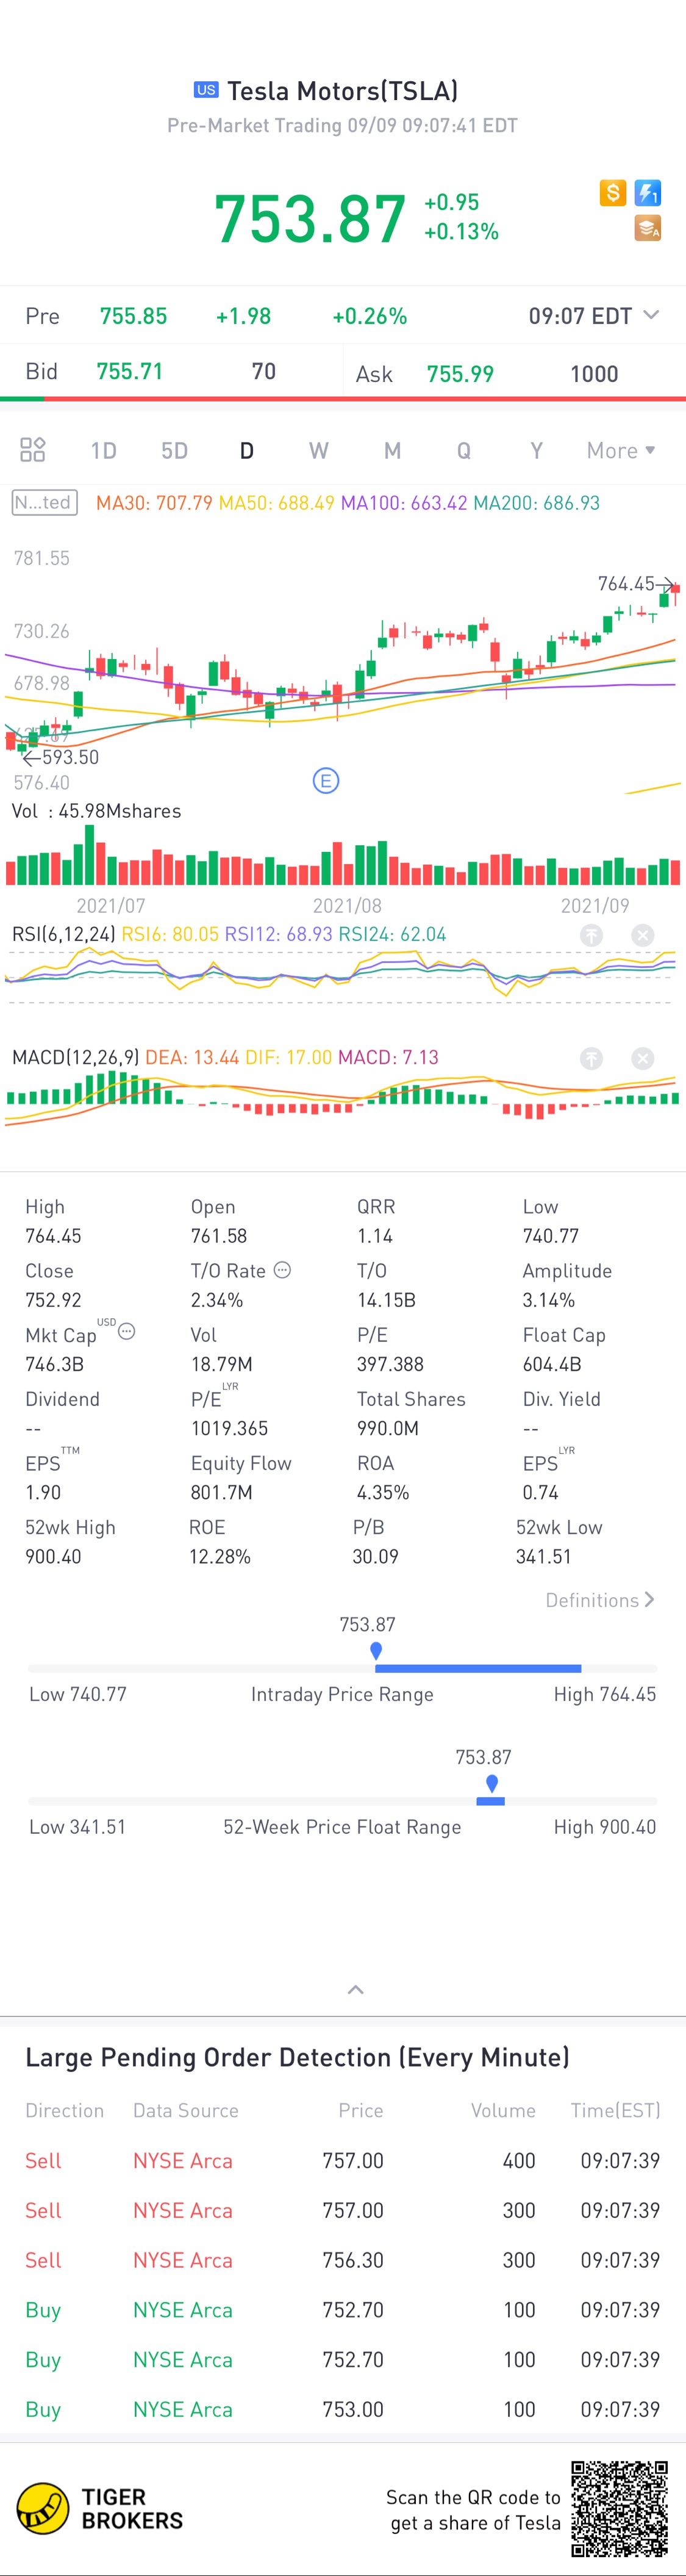Expand the 09:07 EDT pre-market dropdown
The height and width of the screenshot is (2576, 686).
(x=594, y=316)
